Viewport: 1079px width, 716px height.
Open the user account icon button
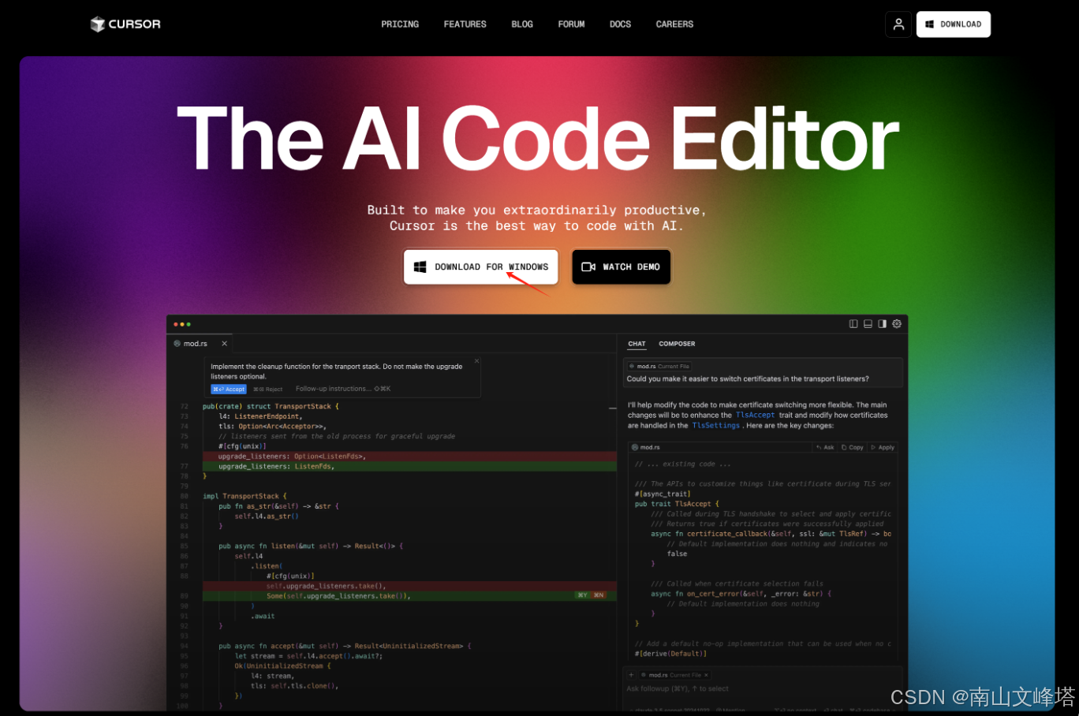[898, 24]
